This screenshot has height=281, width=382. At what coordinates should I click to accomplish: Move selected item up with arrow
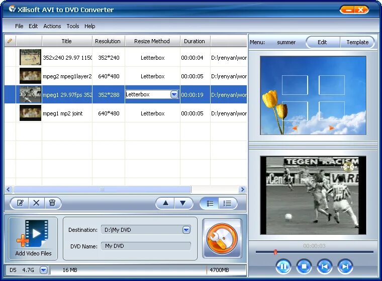pyautogui.click(x=165, y=203)
